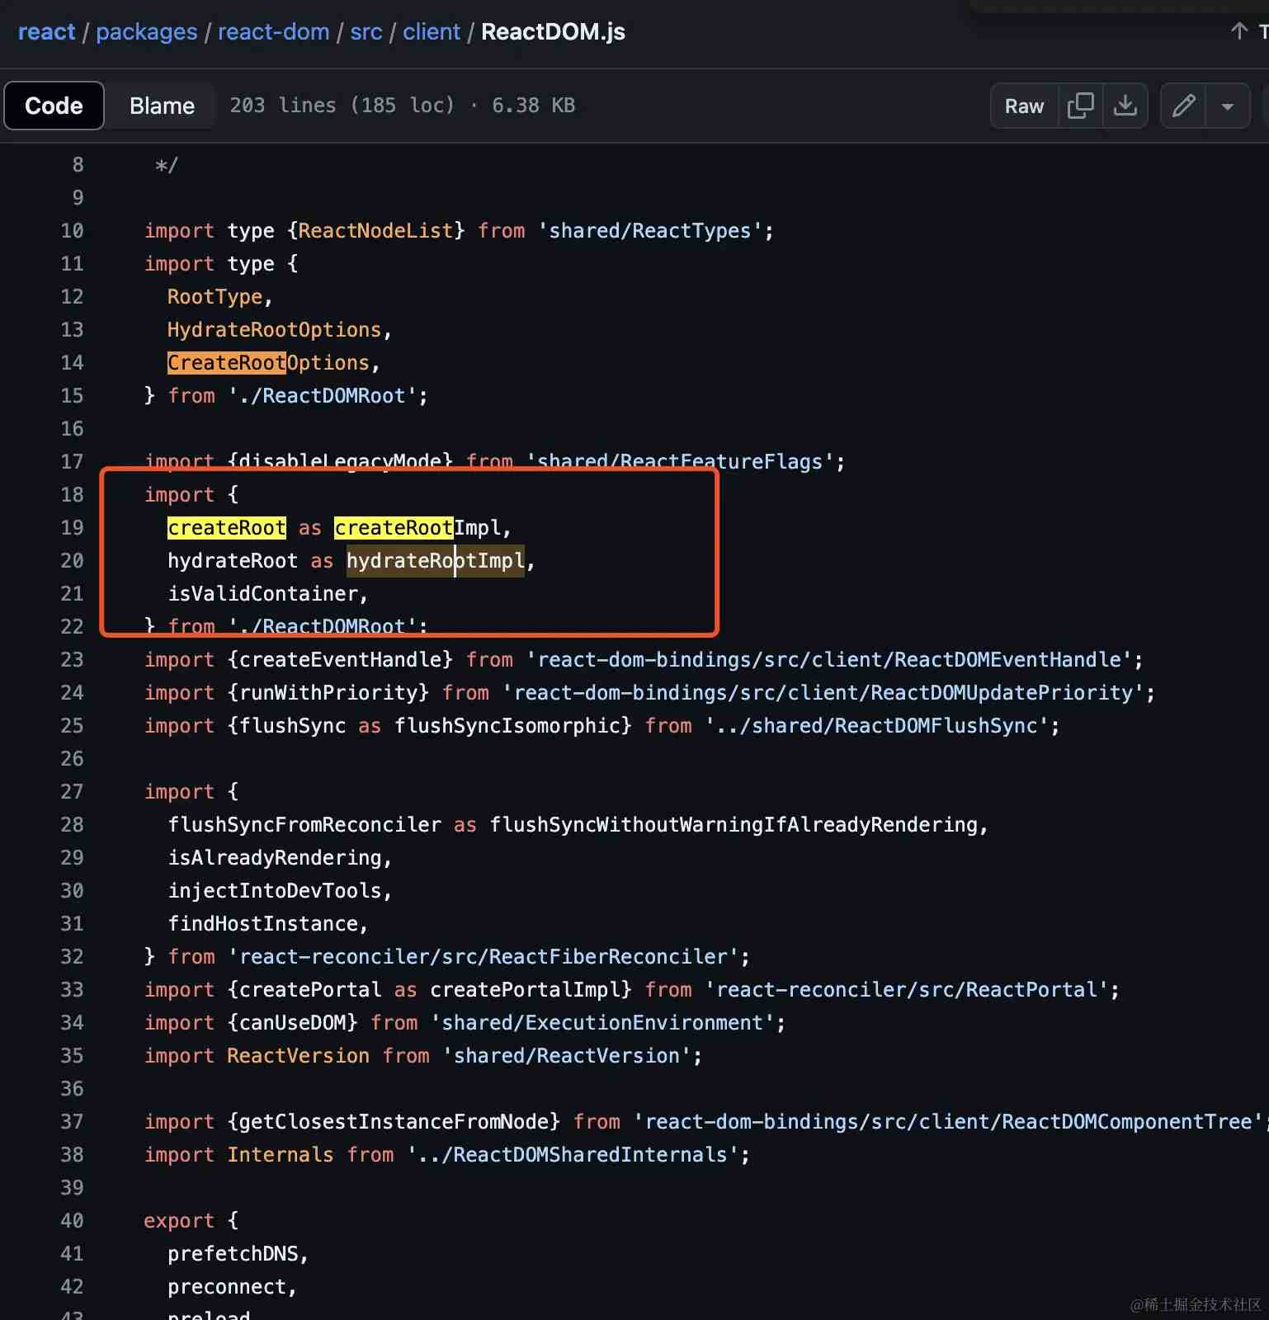Select the Code tab
The height and width of the screenshot is (1320, 1269).
point(54,106)
